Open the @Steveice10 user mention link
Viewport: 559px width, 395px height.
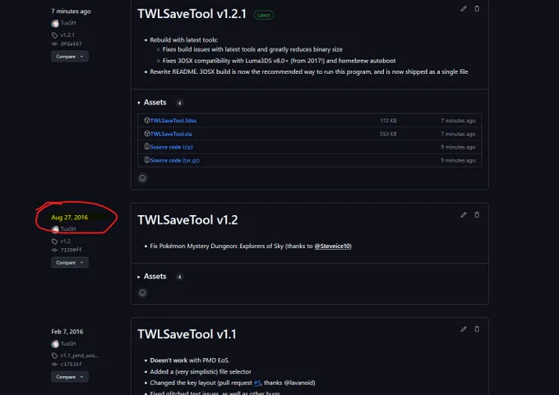(x=332, y=246)
